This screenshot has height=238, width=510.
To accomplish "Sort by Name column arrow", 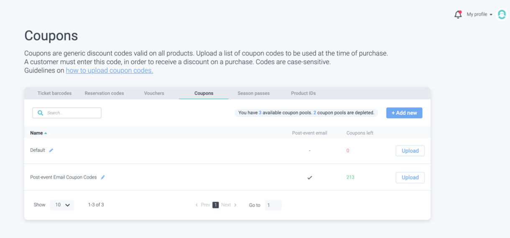I will 46,133.
